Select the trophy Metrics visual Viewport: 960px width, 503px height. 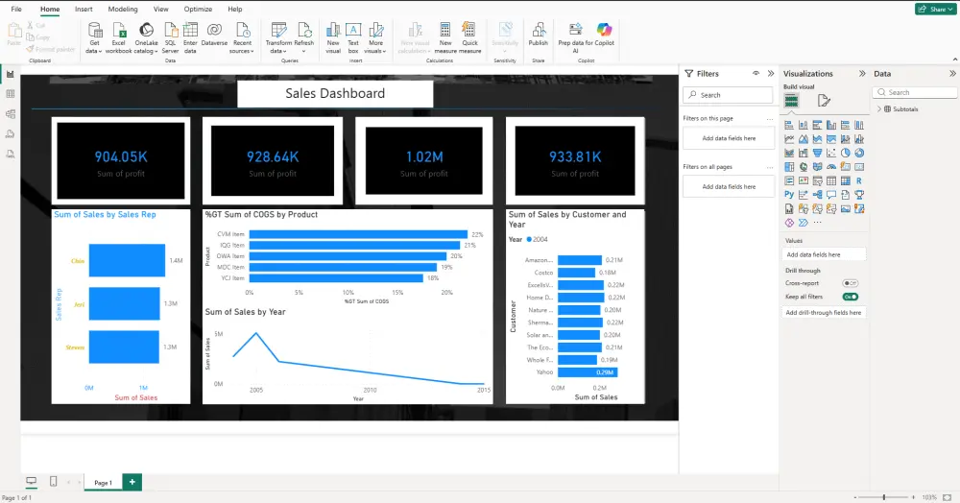coord(859,195)
